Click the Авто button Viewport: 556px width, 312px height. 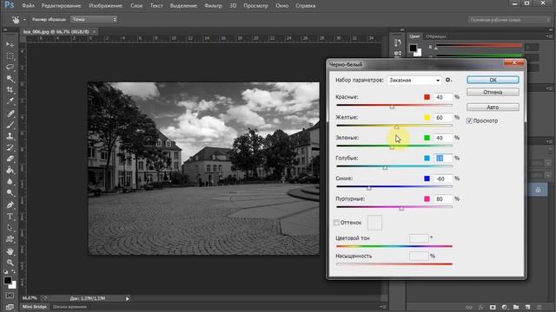(x=493, y=107)
